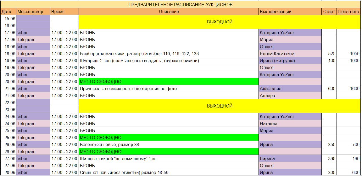The width and height of the screenshot is (362, 176).
Task: Select the Мессенджер column header
Action: [x=33, y=12]
